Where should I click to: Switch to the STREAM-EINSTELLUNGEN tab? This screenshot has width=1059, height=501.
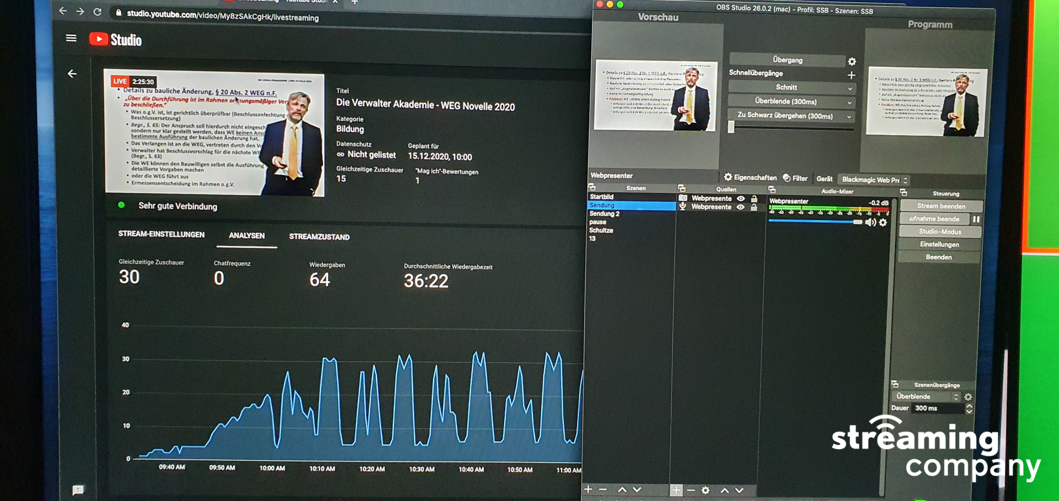[x=162, y=234]
